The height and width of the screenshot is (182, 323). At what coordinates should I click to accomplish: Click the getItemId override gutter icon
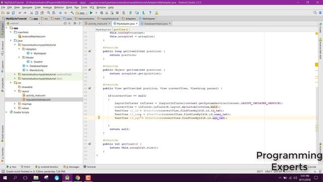pos(90,51)
